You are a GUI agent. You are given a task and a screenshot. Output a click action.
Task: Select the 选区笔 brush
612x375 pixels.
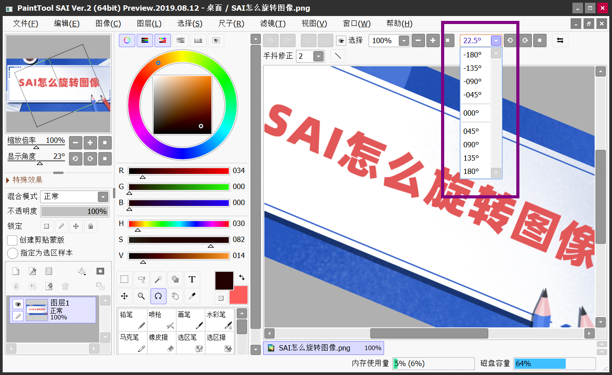[x=190, y=343]
